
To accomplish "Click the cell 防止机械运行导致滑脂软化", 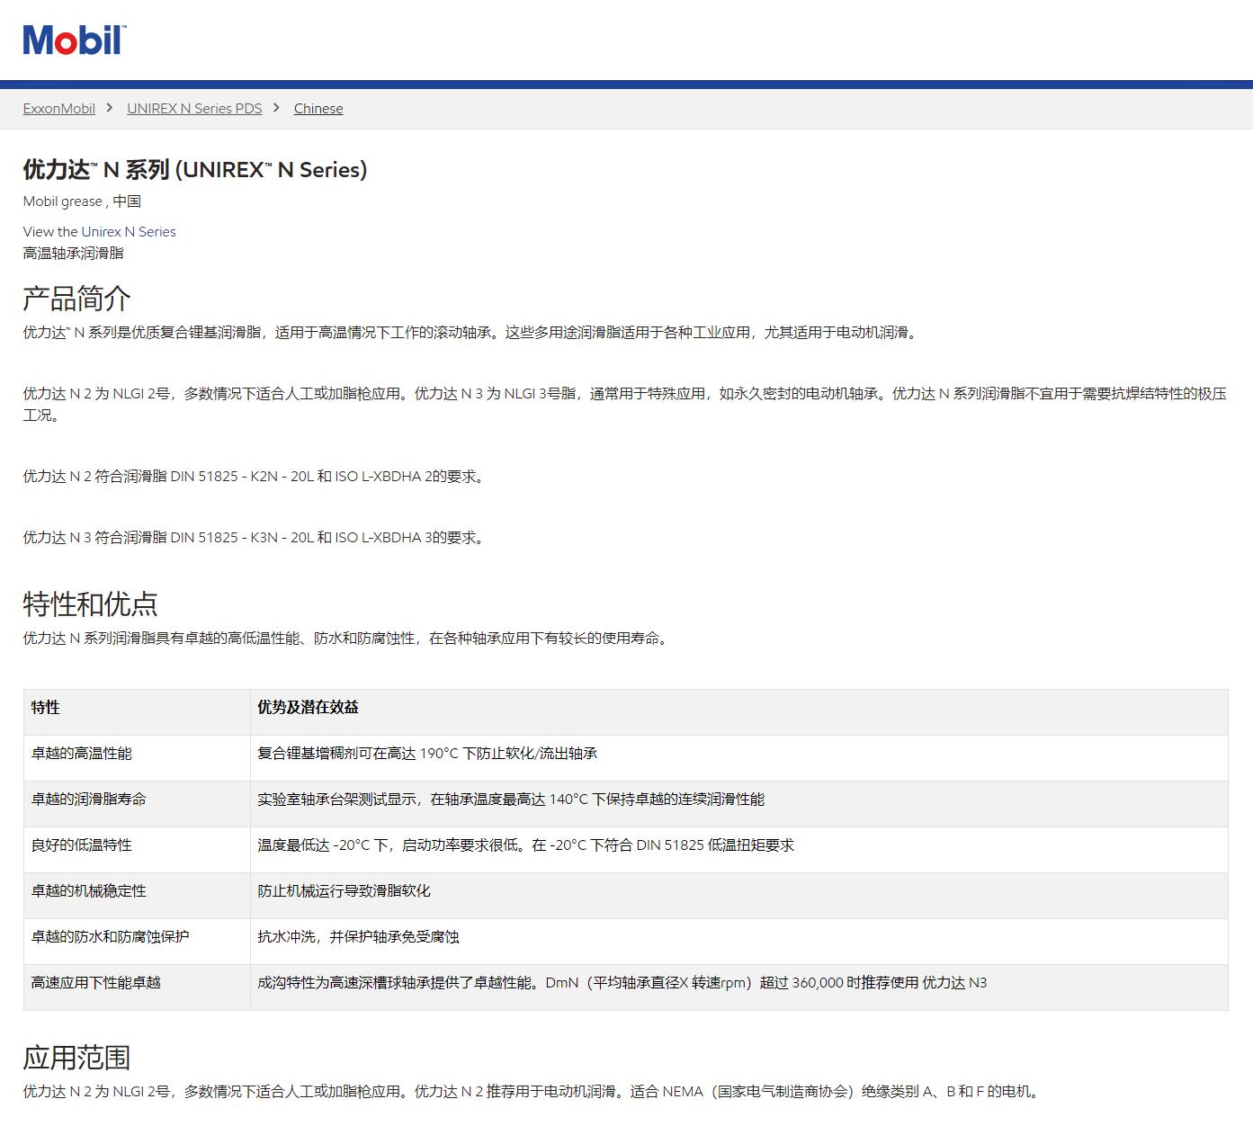I will coord(738,896).
